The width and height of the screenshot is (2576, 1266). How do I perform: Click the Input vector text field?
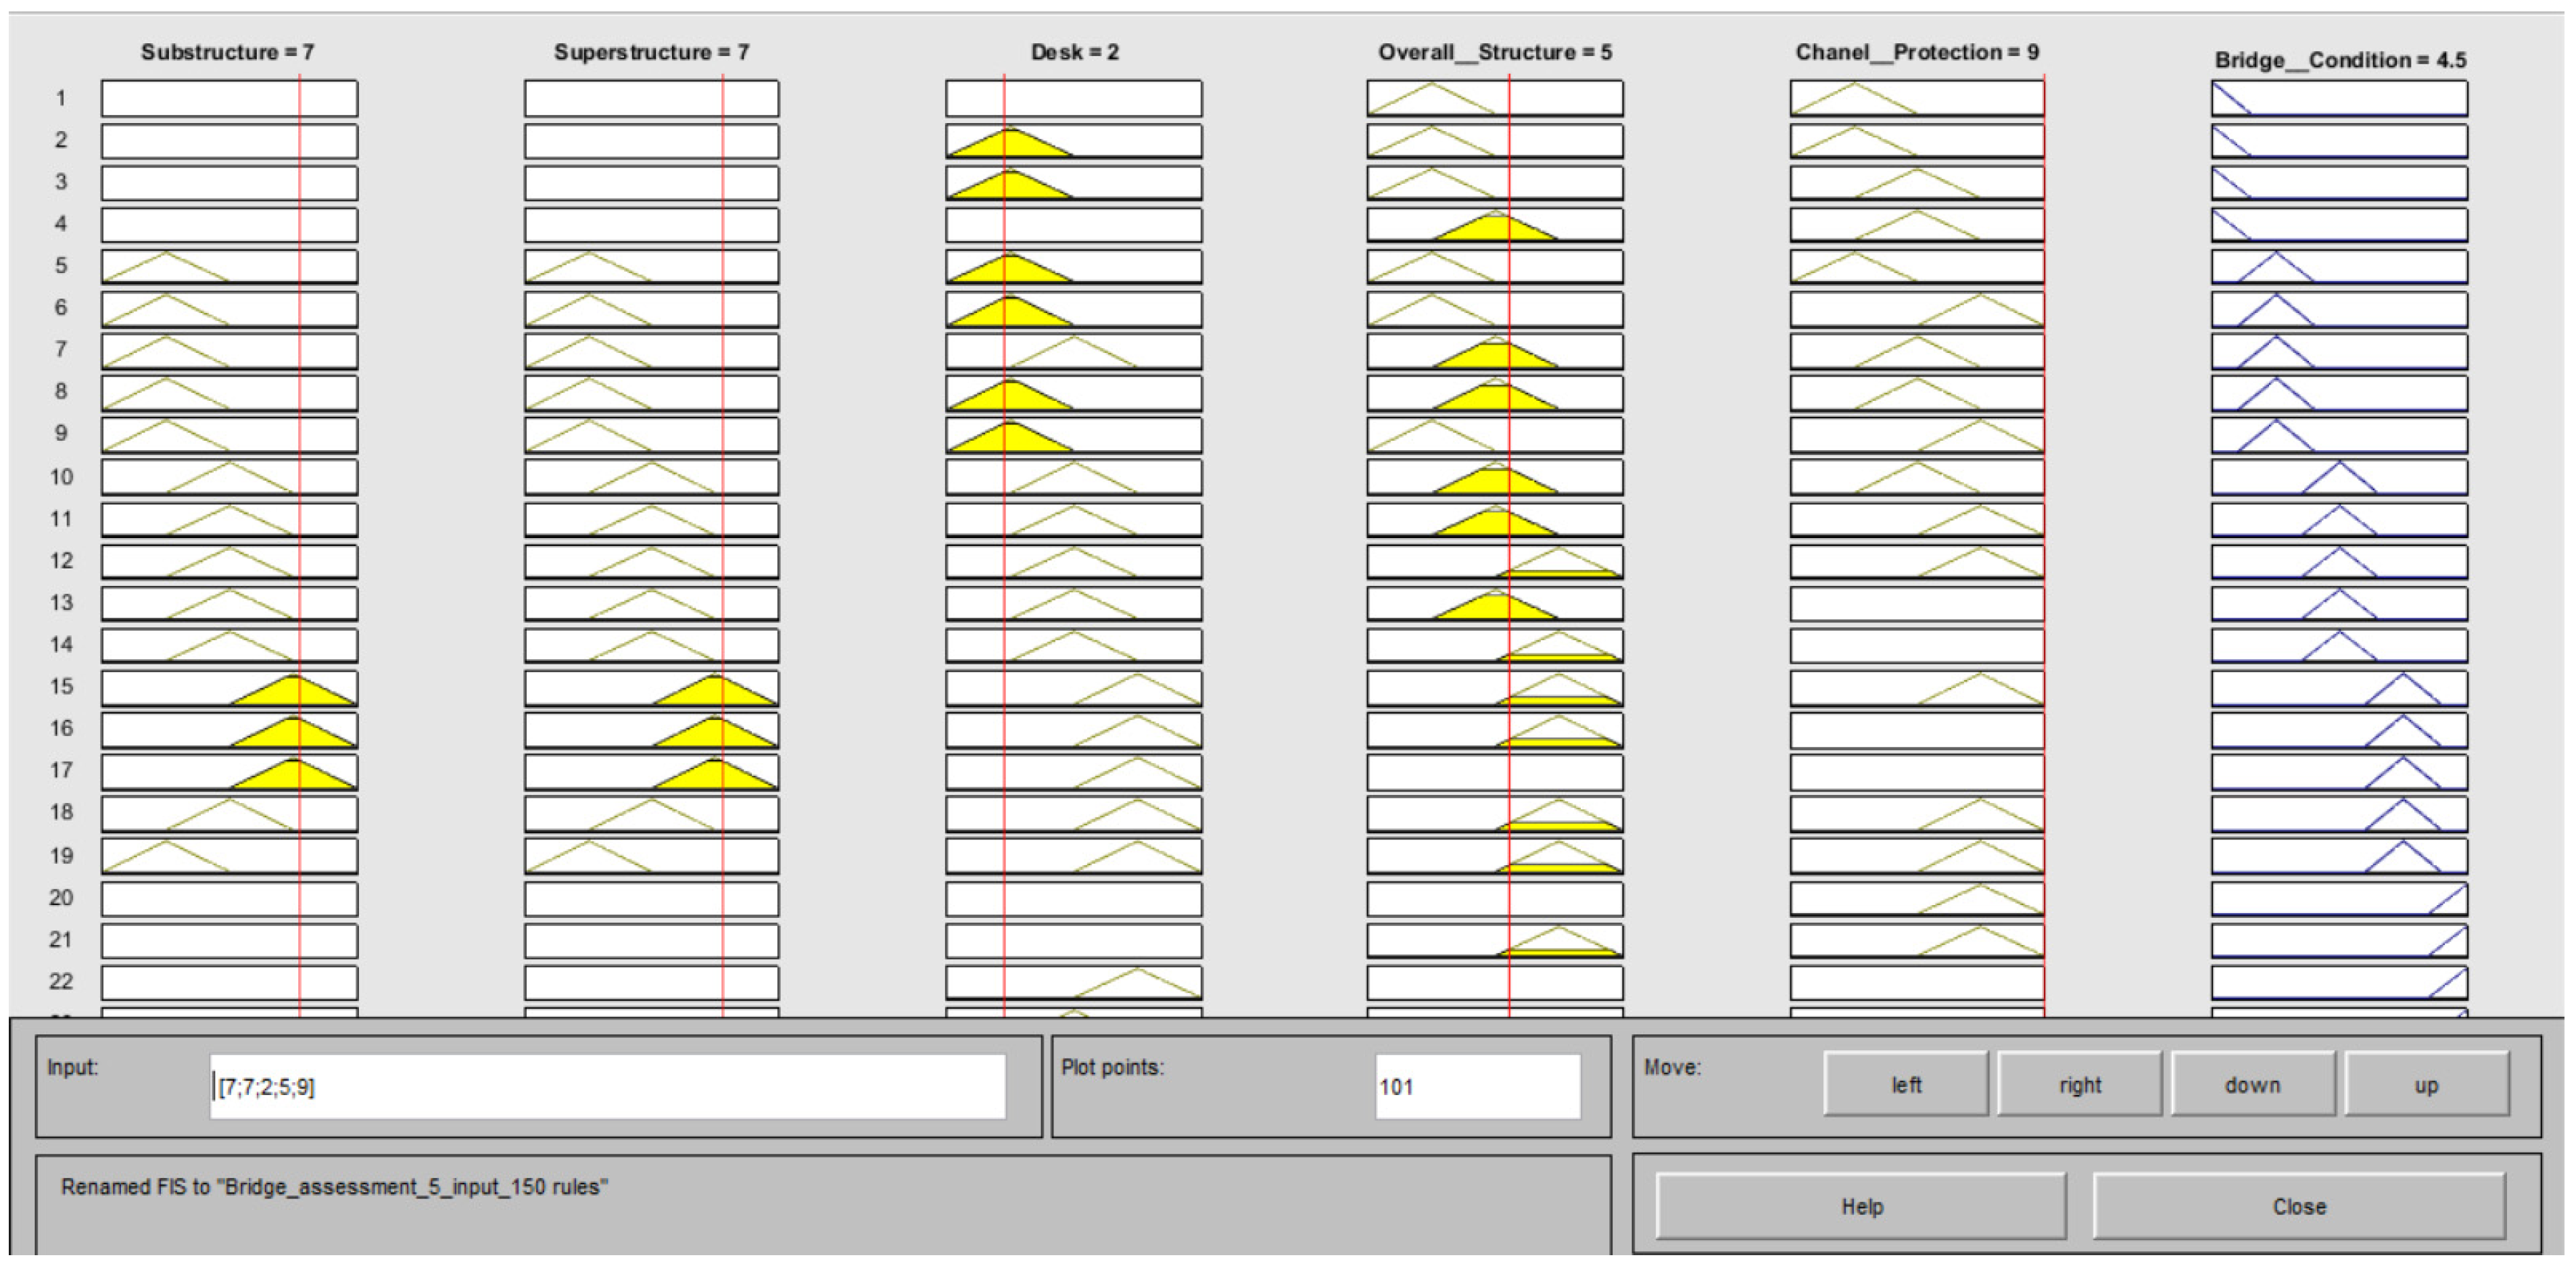tap(607, 1086)
